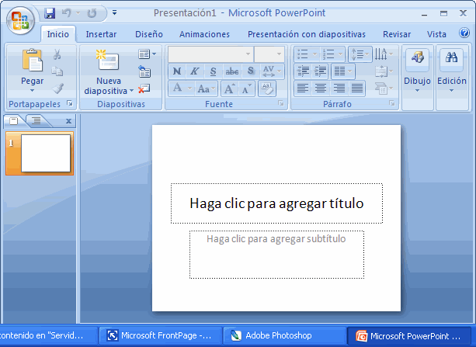
Task: Expand the Nueva diapositiva dropdown arrow
Action: pos(131,91)
